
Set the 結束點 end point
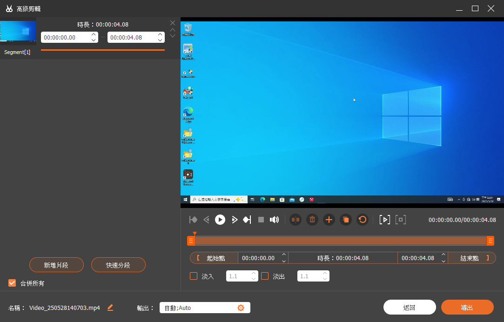(472, 258)
